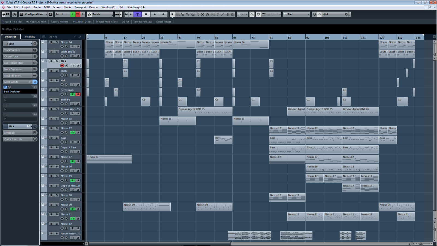Select the Play speaker tool

(x=228, y=14)
